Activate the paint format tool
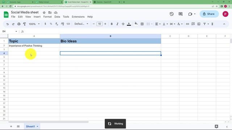Viewport: 232px width, 130px height. coord(25,24)
